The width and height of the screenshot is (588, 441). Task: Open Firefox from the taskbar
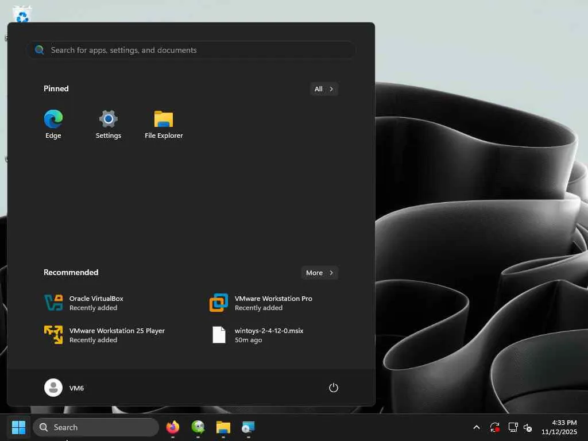pos(172,427)
